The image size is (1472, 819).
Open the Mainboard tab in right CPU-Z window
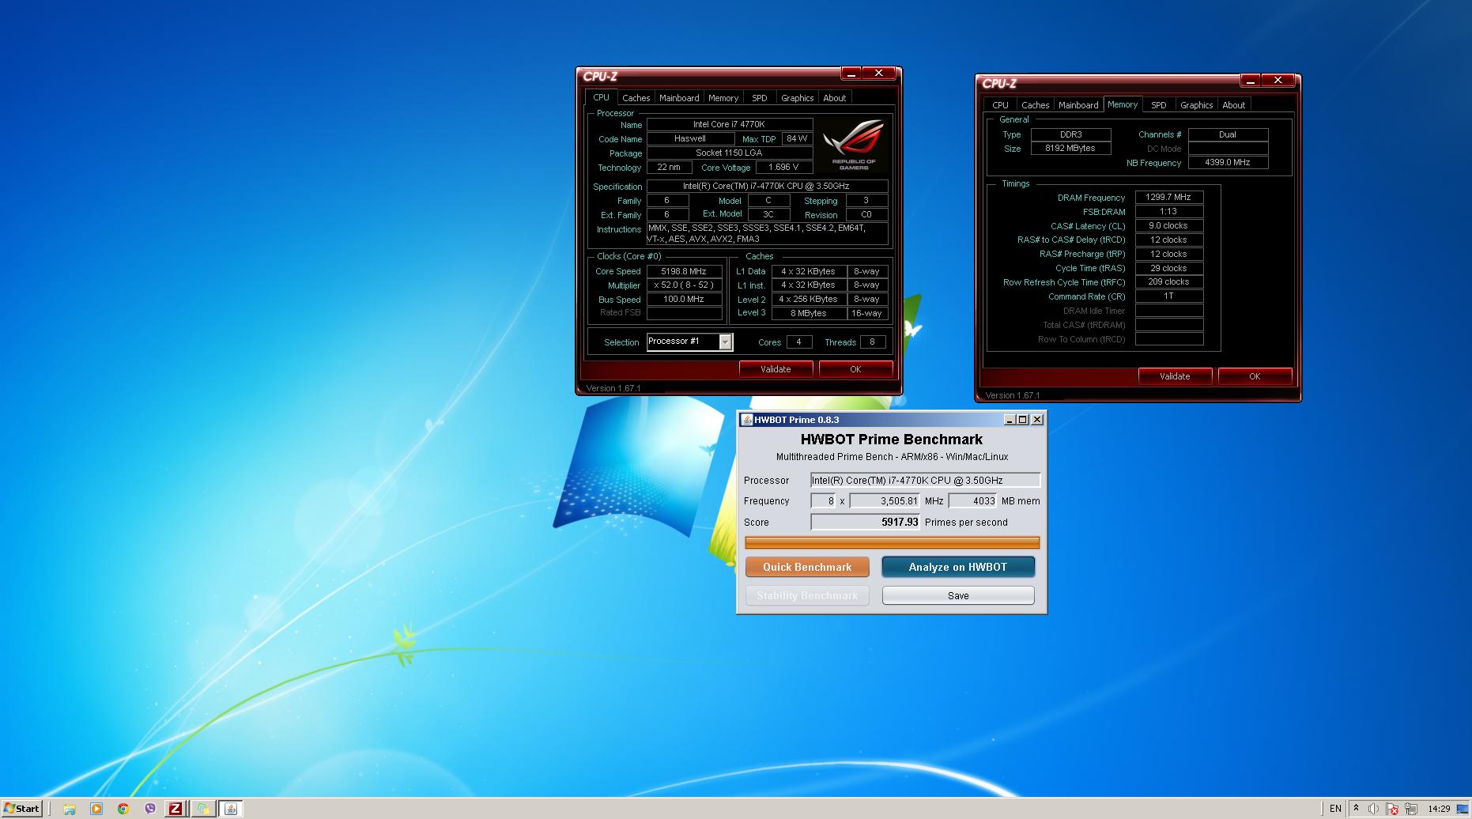click(x=1078, y=105)
